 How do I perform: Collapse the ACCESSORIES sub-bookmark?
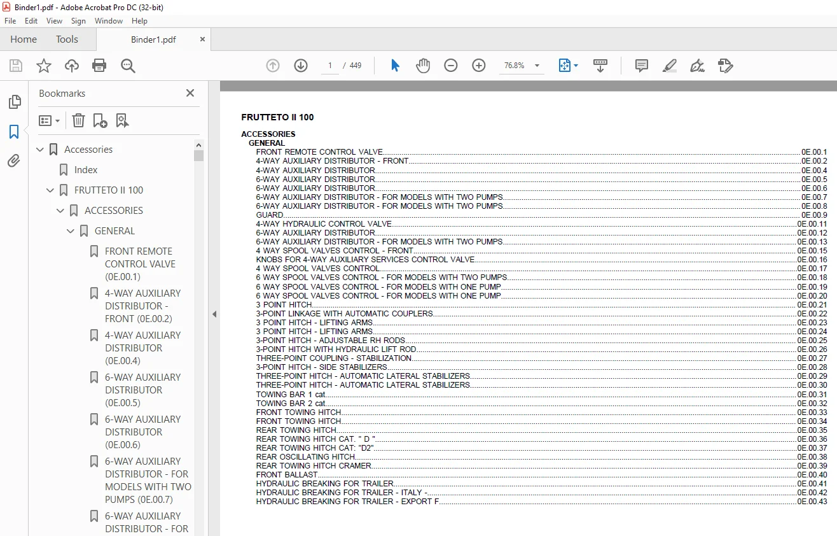tap(60, 211)
